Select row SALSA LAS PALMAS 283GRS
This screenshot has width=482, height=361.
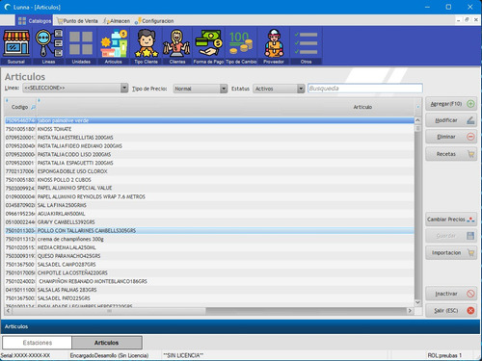click(x=209, y=290)
